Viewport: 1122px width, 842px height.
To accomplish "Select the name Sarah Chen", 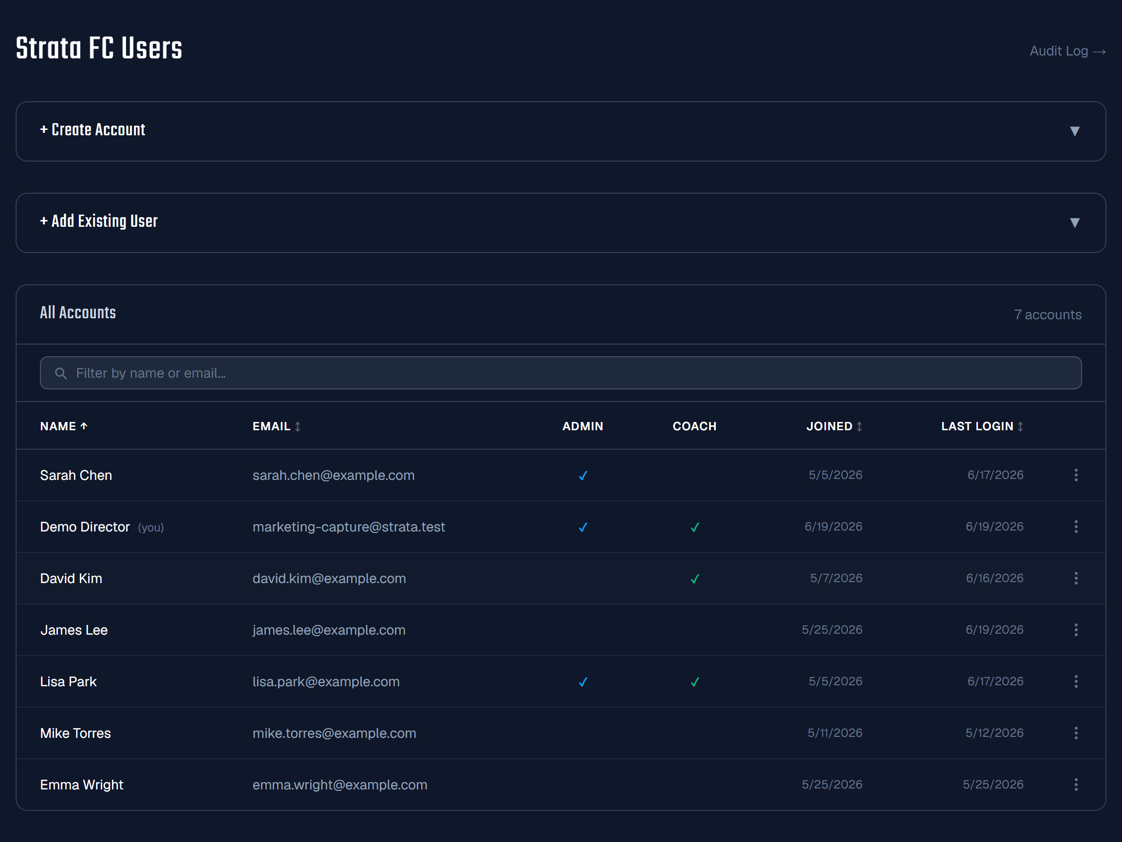I will [76, 476].
